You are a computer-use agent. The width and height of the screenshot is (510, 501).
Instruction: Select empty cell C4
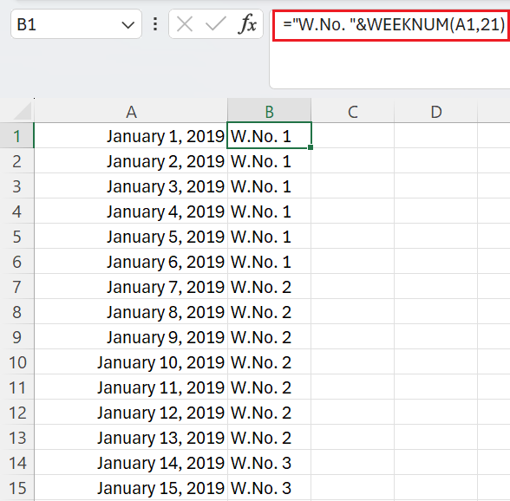coord(352,211)
